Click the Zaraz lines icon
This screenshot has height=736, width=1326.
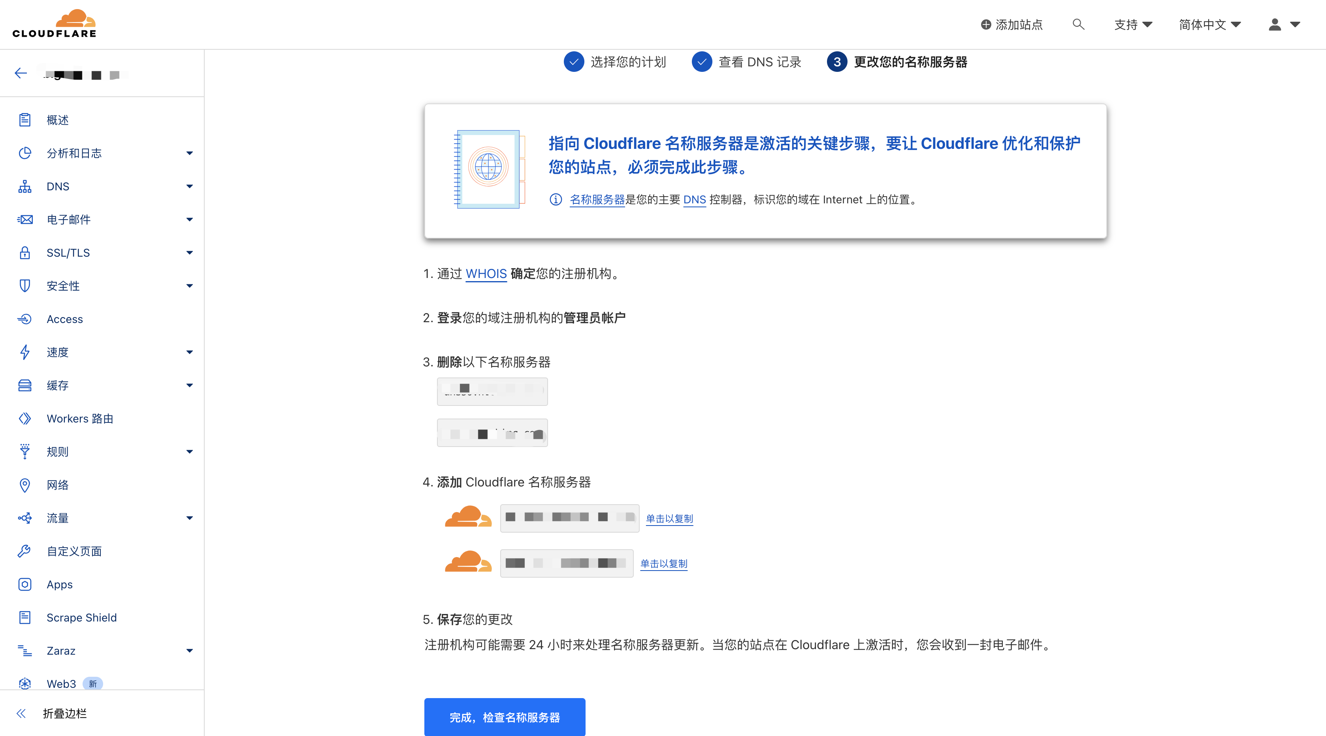tap(25, 651)
